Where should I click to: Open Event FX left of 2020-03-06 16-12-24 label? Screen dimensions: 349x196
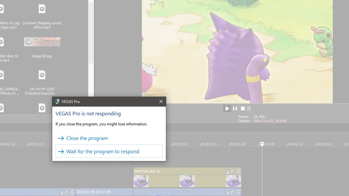click(67, 192)
